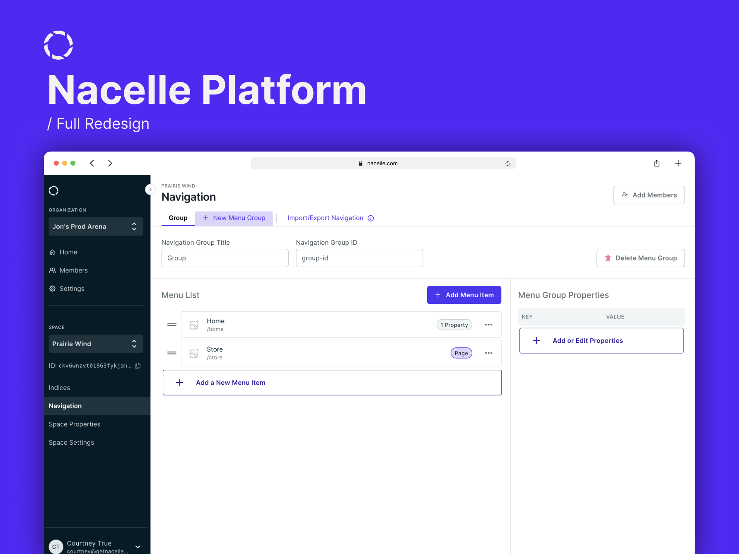Go to Indices in the sidebar
The height and width of the screenshot is (554, 739).
pos(59,388)
